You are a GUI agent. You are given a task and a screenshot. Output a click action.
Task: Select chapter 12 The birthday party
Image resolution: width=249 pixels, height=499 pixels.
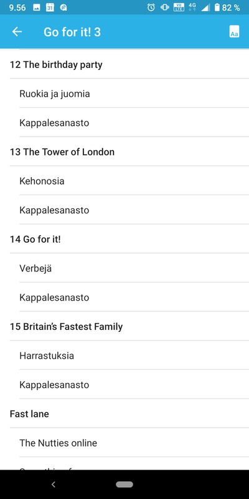pos(125,65)
